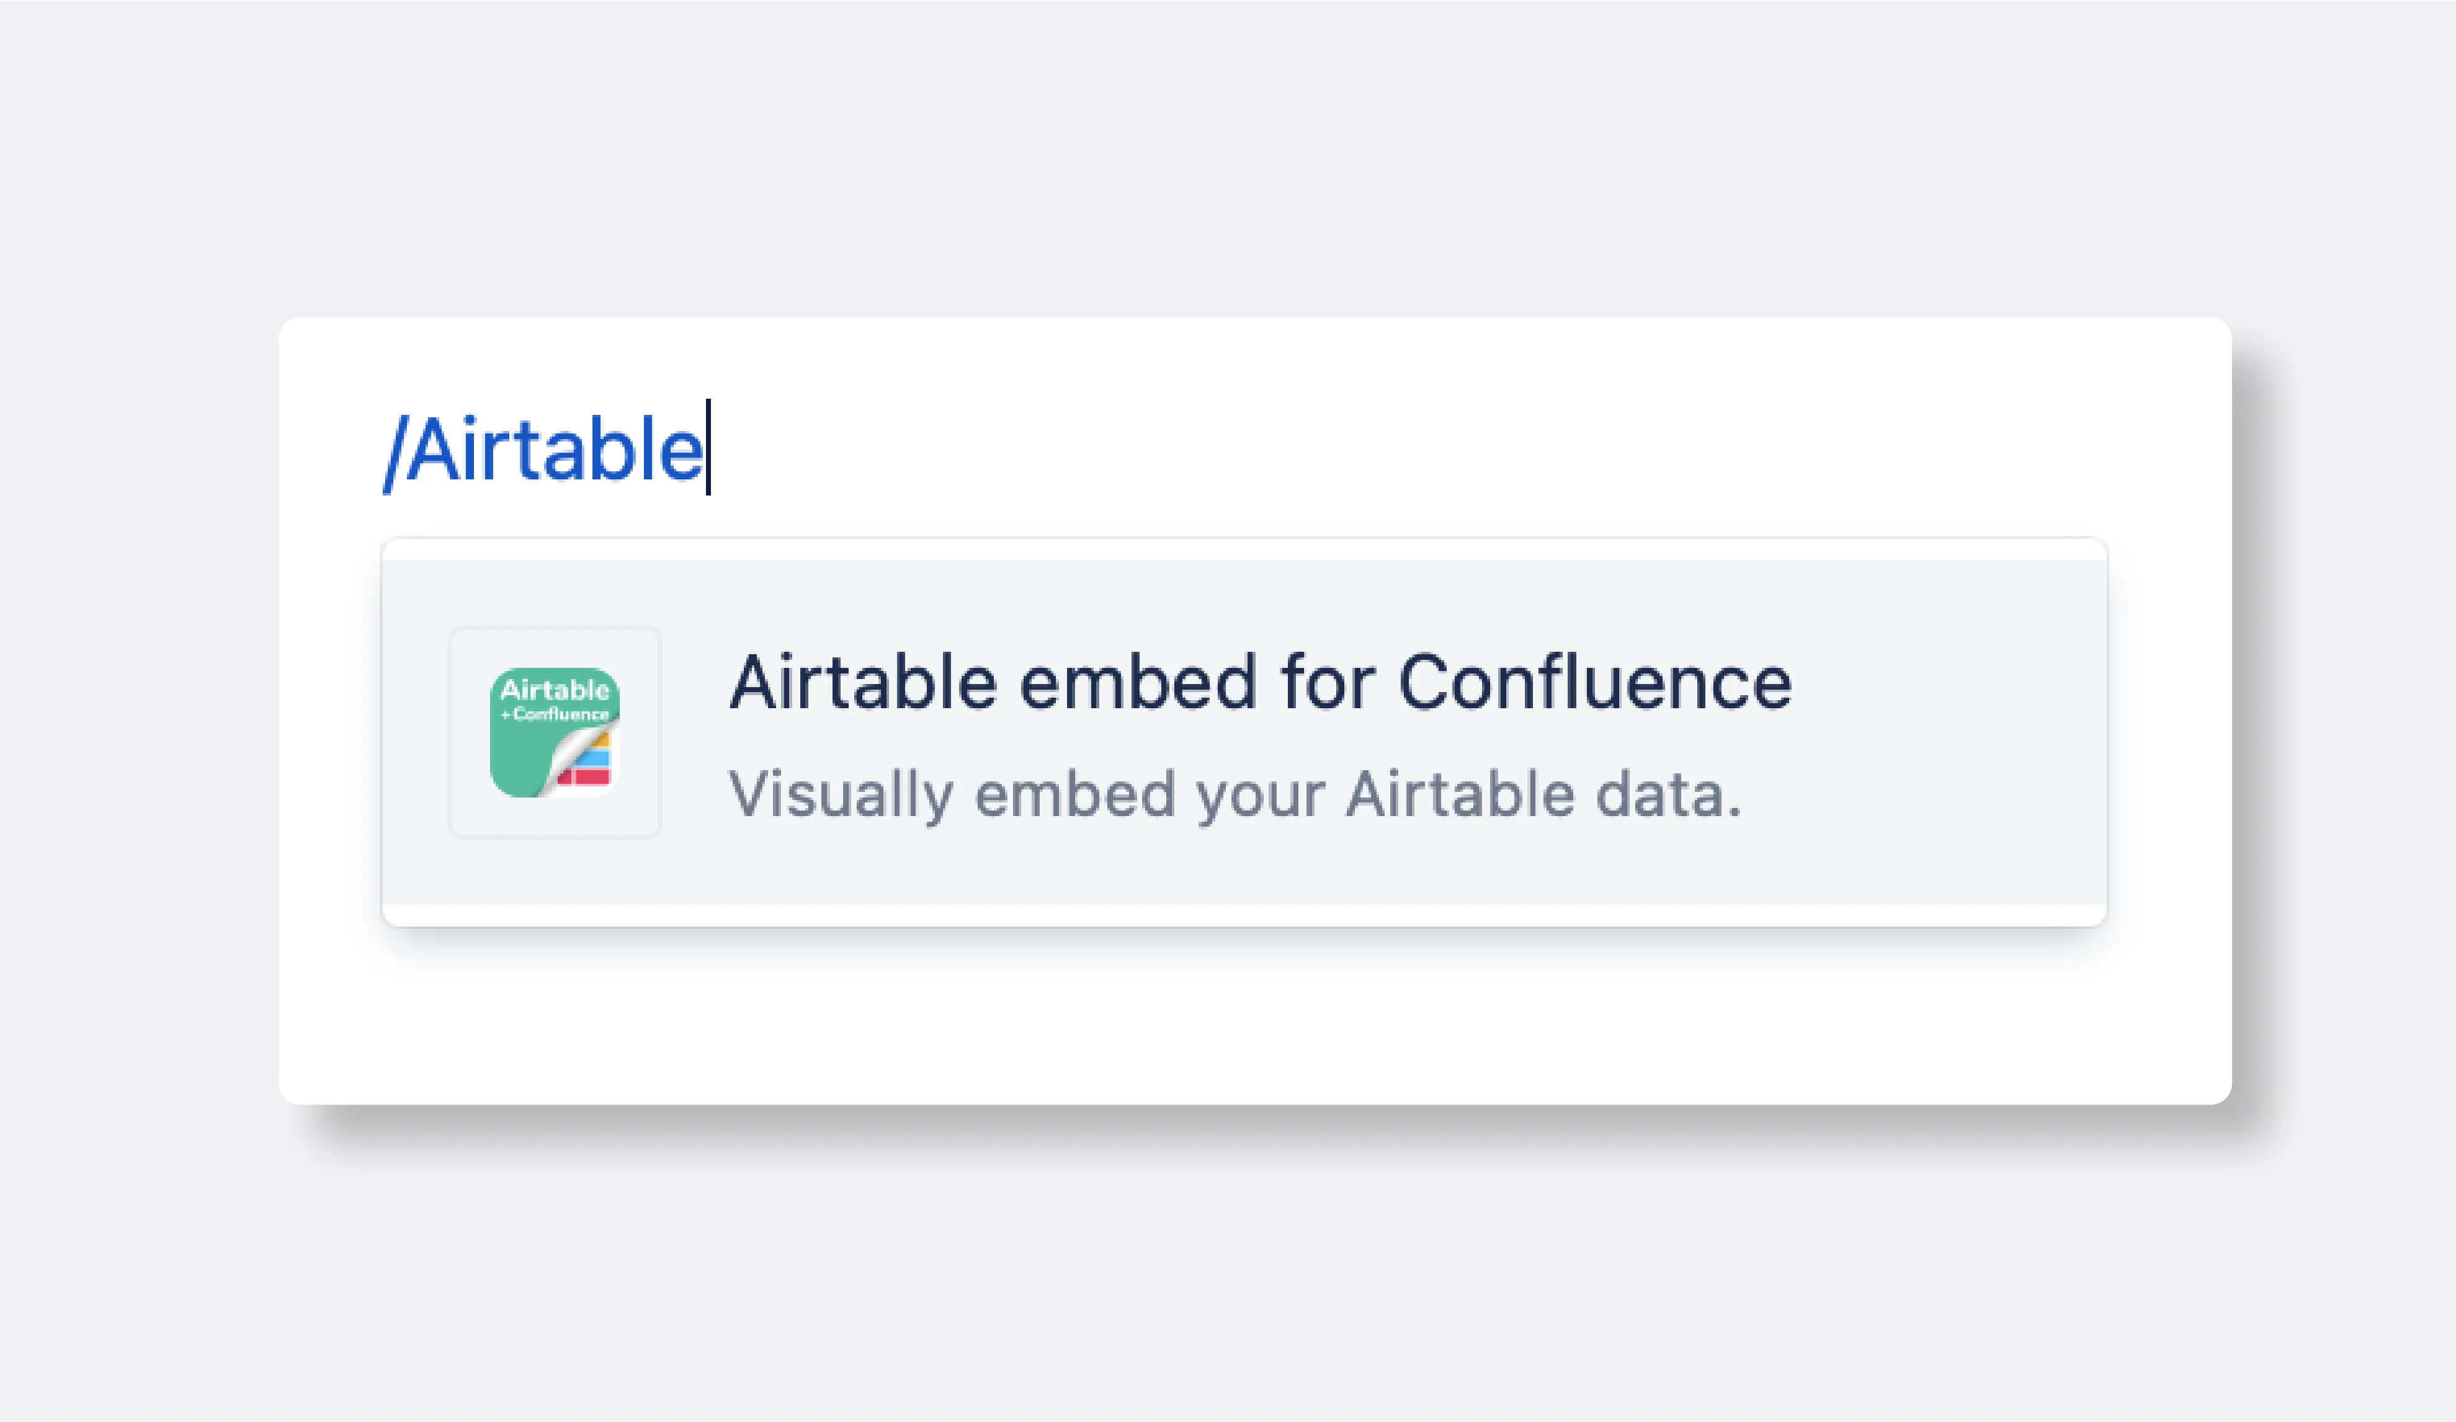2456x1422 pixels.
Task: Click 'Airtable' in the description line
Action: 1459,794
